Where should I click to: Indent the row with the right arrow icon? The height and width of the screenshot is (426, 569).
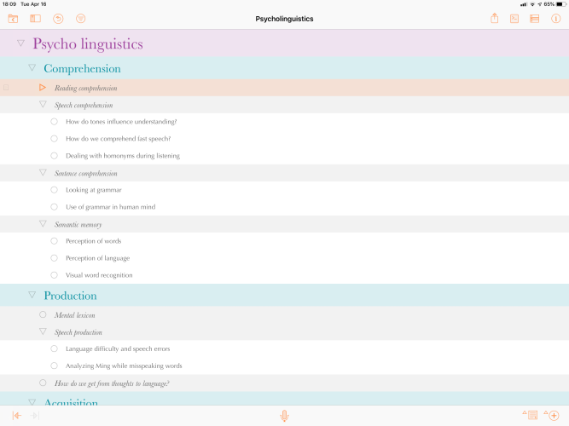35,416
